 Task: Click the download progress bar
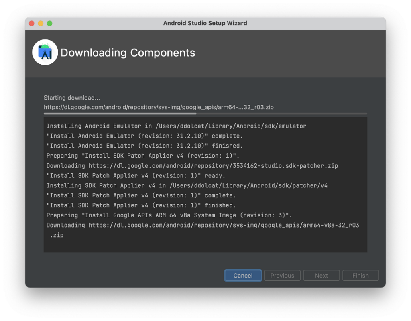pyautogui.click(x=205, y=114)
